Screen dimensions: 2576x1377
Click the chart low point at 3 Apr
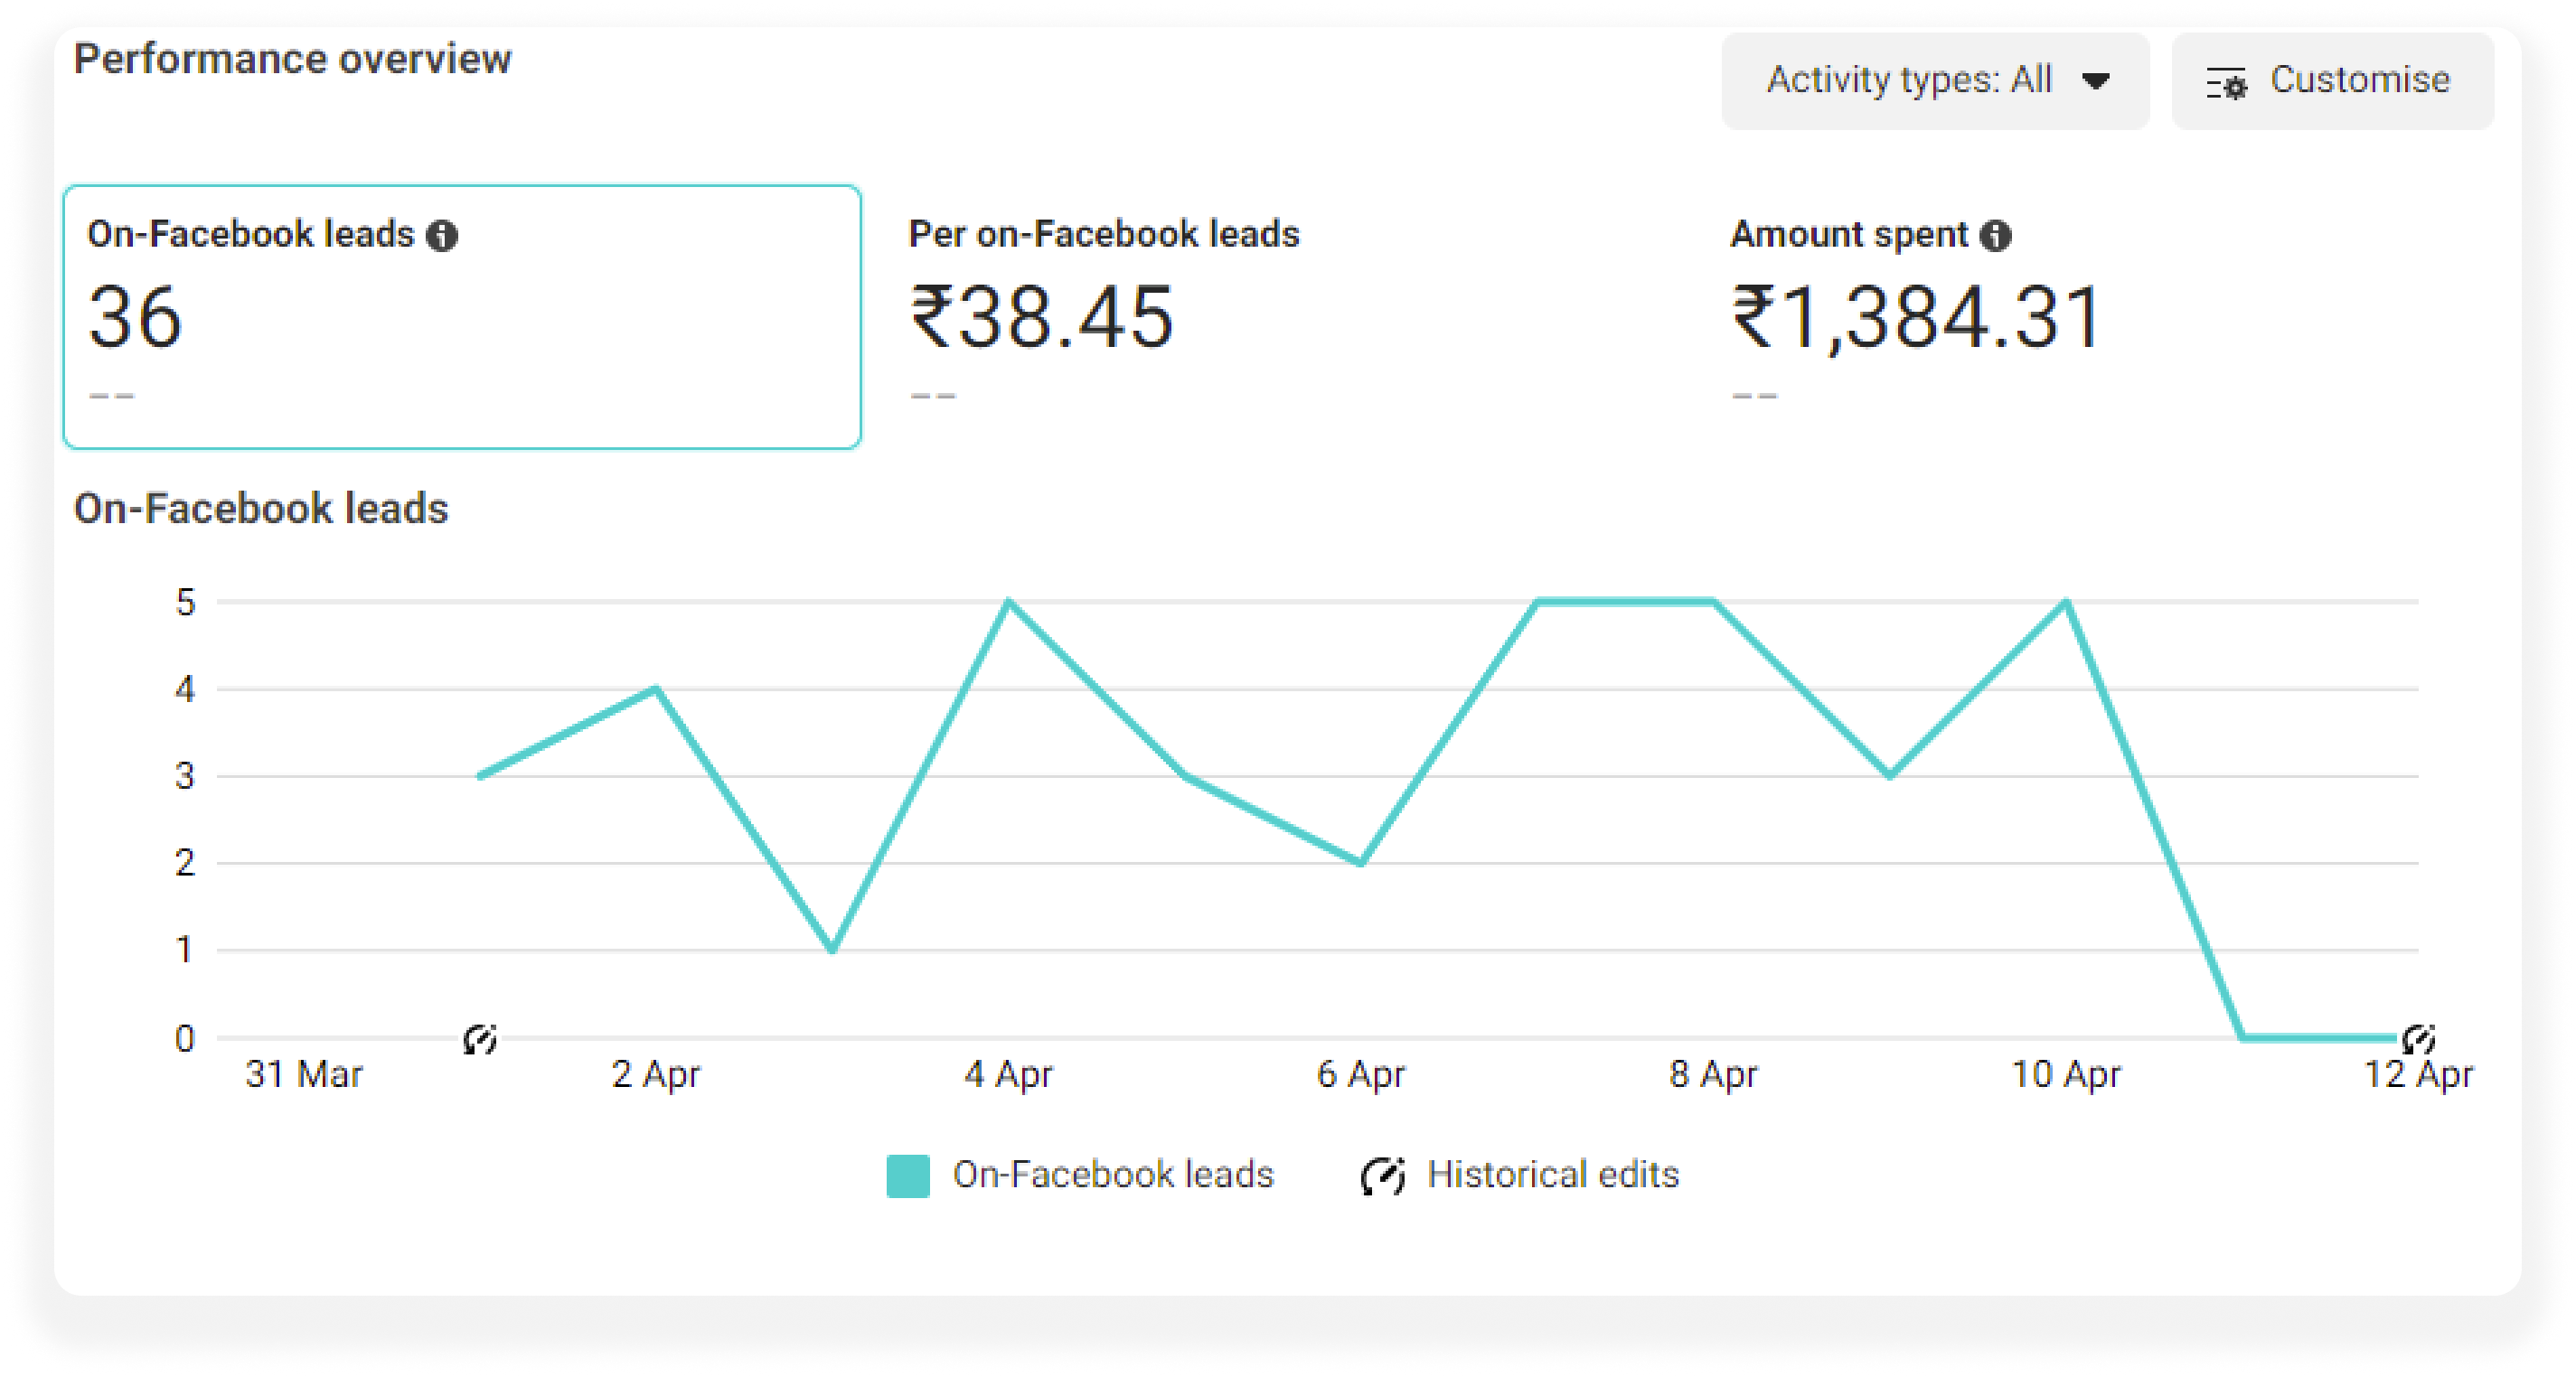pyautogui.click(x=832, y=950)
